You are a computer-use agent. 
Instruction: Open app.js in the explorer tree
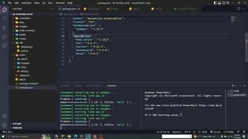[22, 80]
